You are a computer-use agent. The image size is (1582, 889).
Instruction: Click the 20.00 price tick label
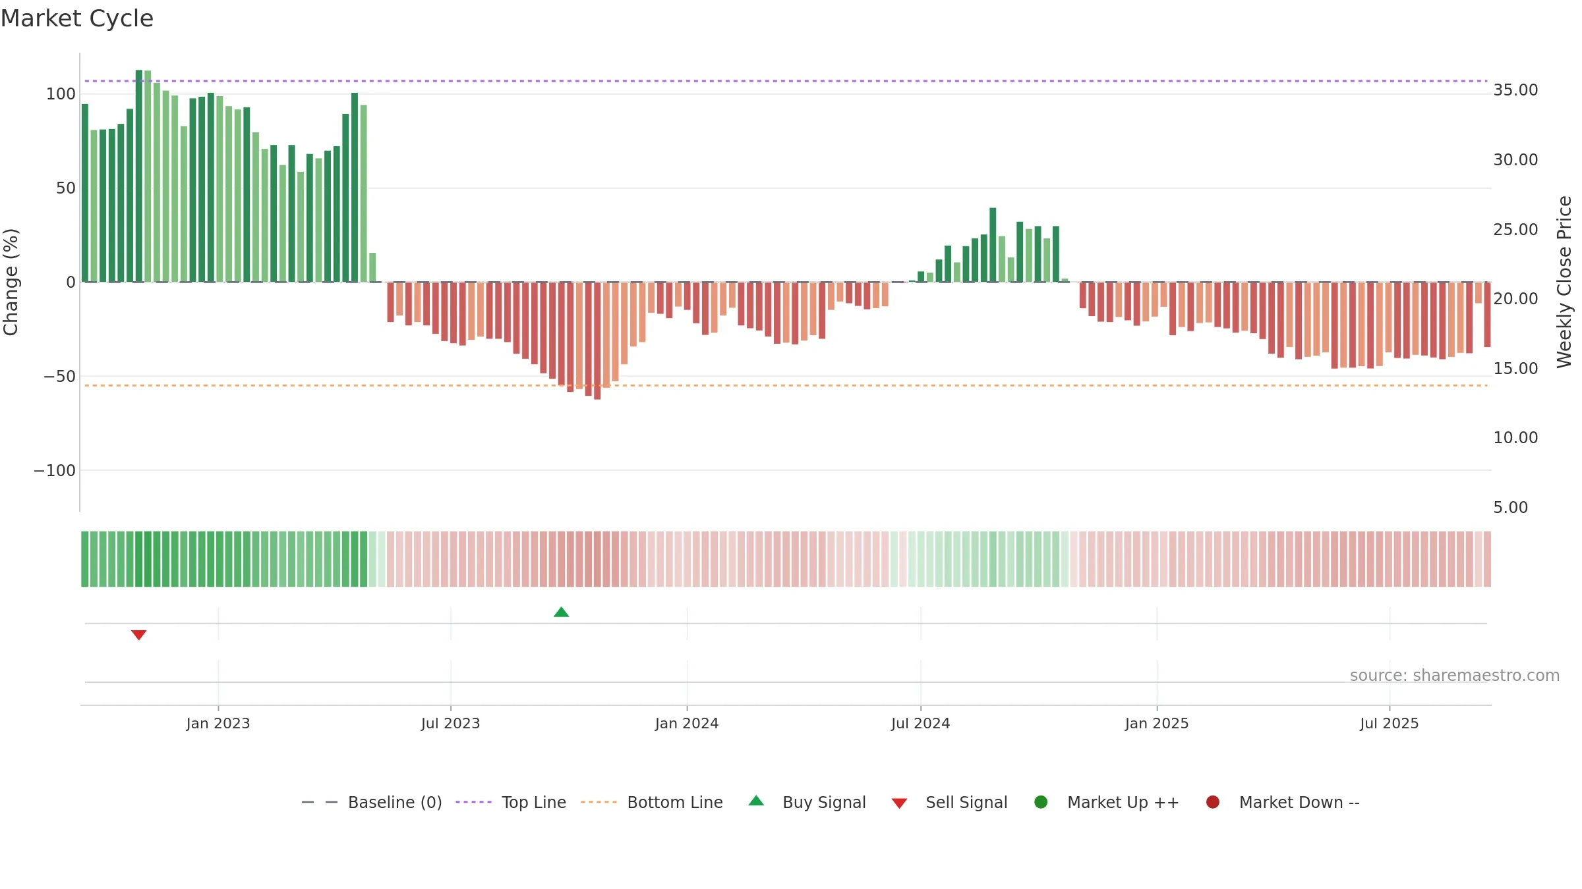[1515, 299]
